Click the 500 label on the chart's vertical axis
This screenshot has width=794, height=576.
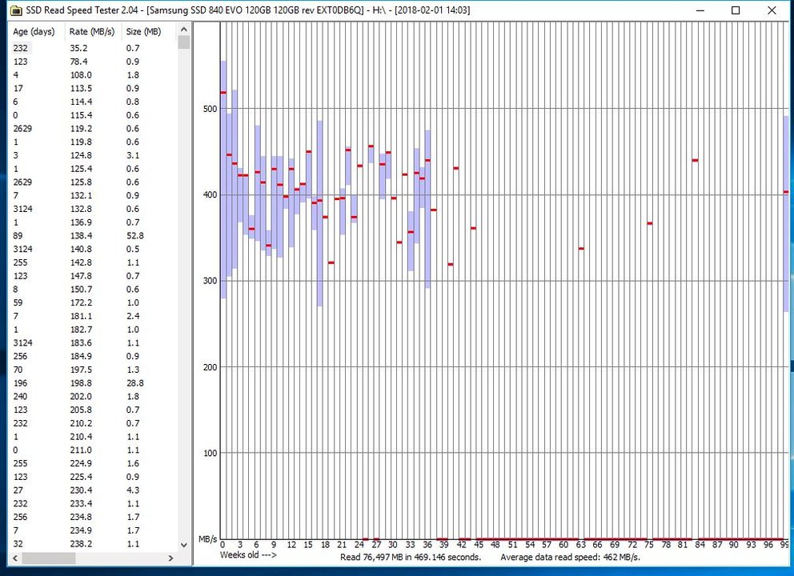(x=210, y=109)
